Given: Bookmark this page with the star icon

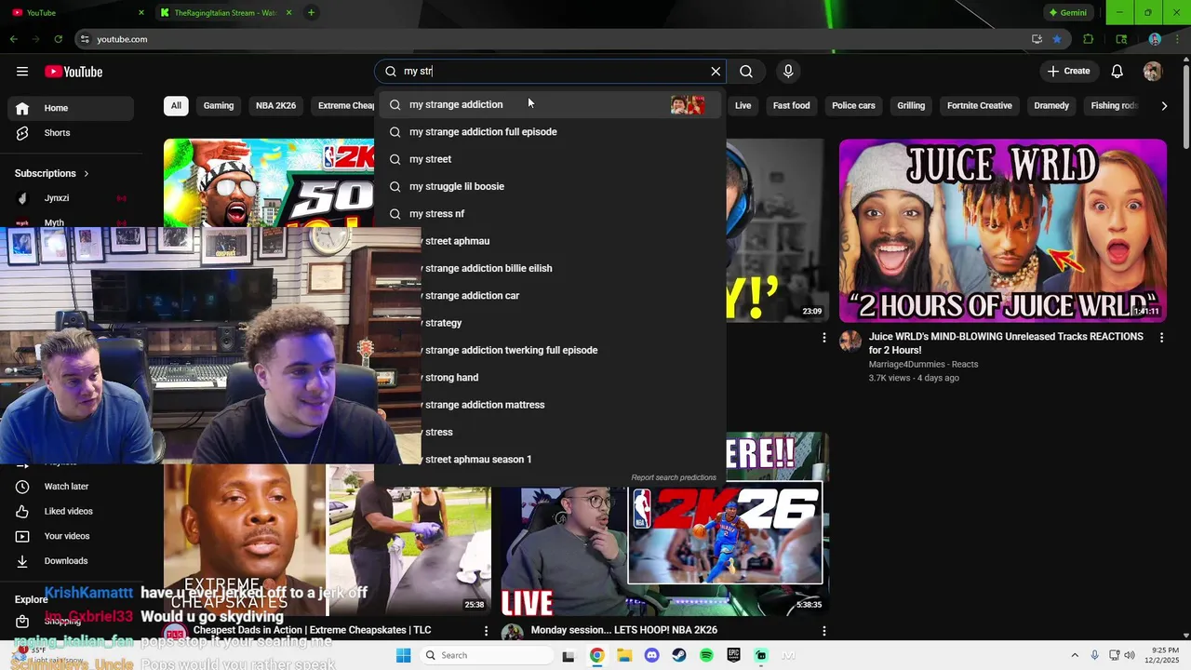Looking at the screenshot, I should [x=1057, y=39].
